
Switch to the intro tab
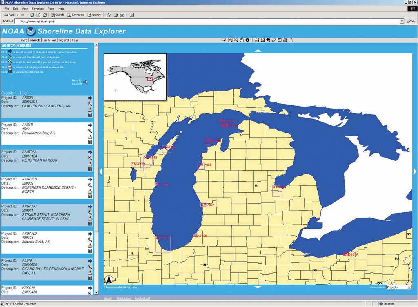[24, 40]
